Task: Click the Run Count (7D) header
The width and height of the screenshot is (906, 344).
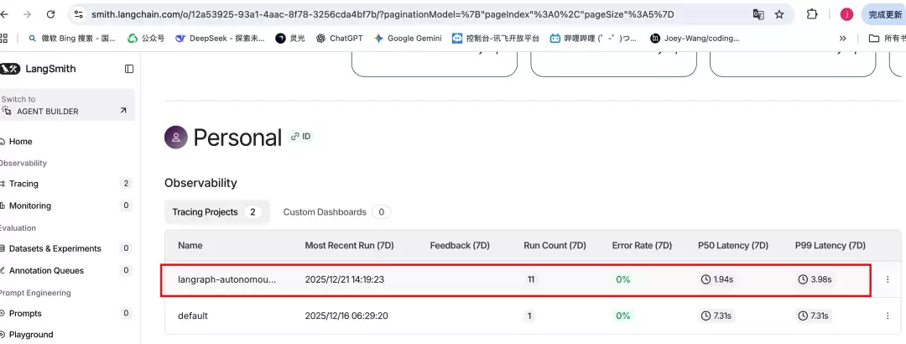Action: point(555,245)
